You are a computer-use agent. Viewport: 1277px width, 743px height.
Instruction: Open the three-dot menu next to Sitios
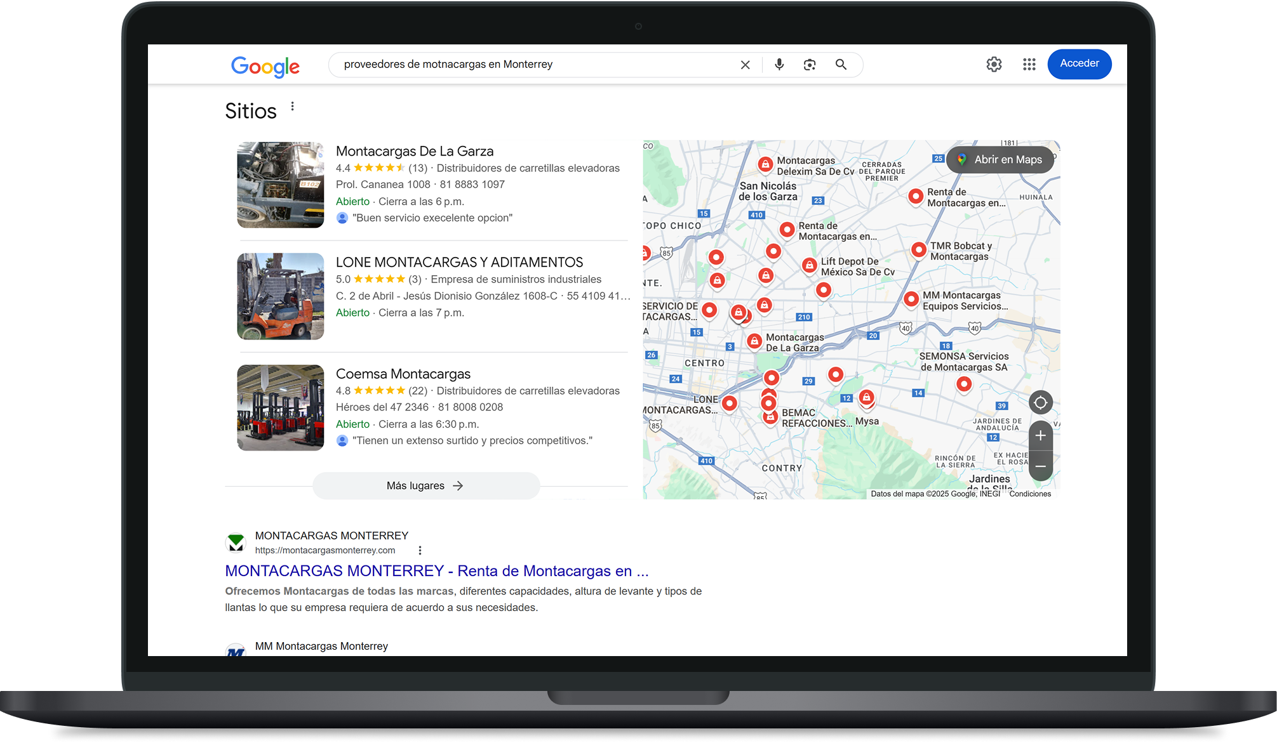pyautogui.click(x=293, y=106)
